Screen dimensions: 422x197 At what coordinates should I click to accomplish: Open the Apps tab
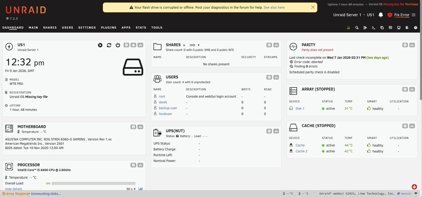[126, 27]
